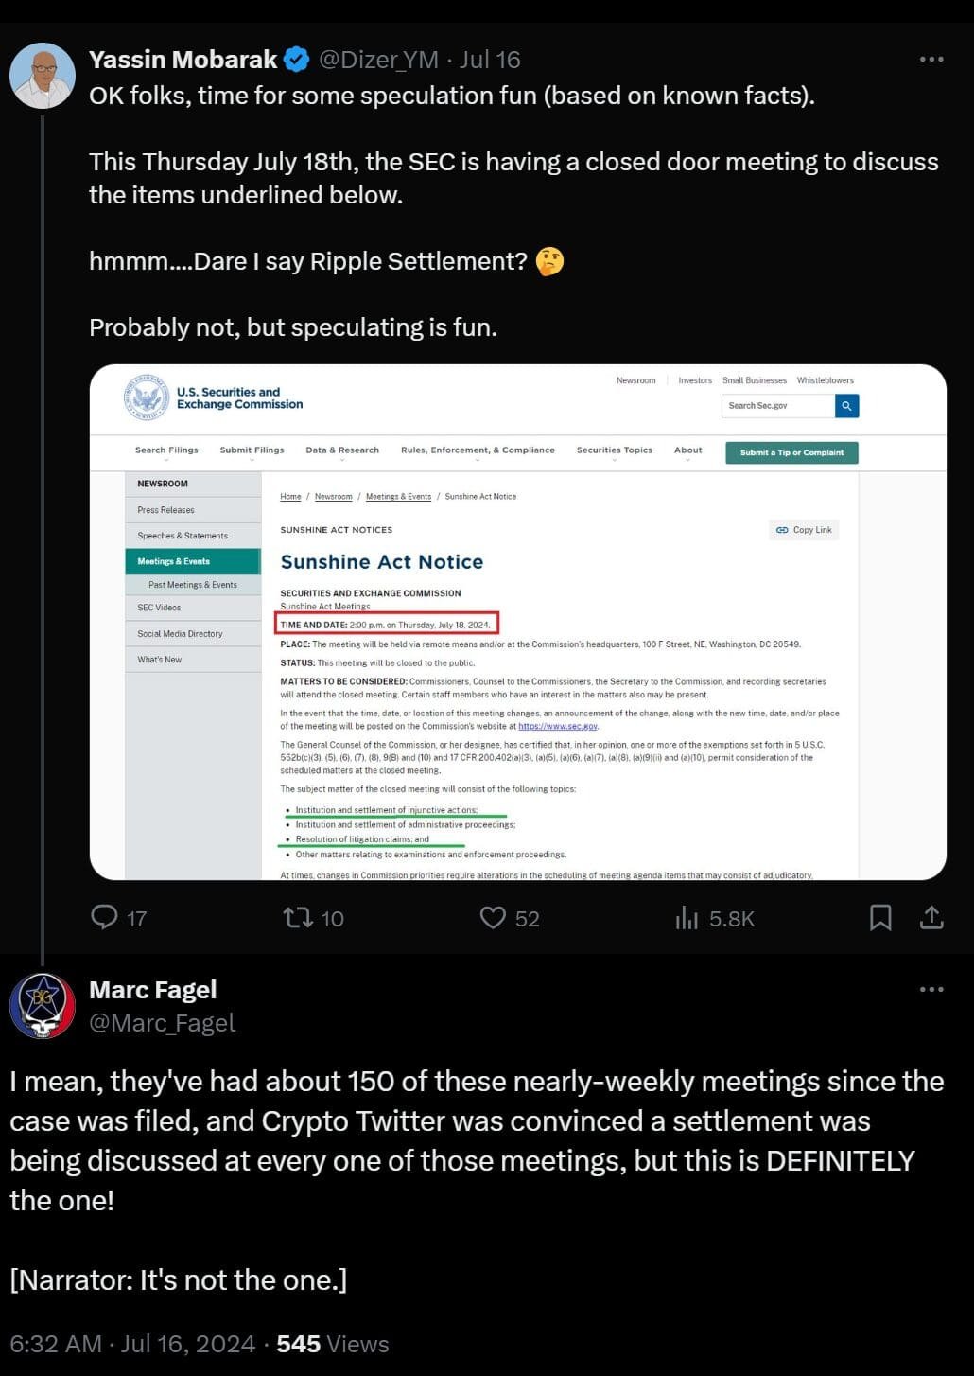Viewport: 974px width, 1376px height.
Task: Retweet Yassin Mobarak's post
Action: pyautogui.click(x=298, y=917)
